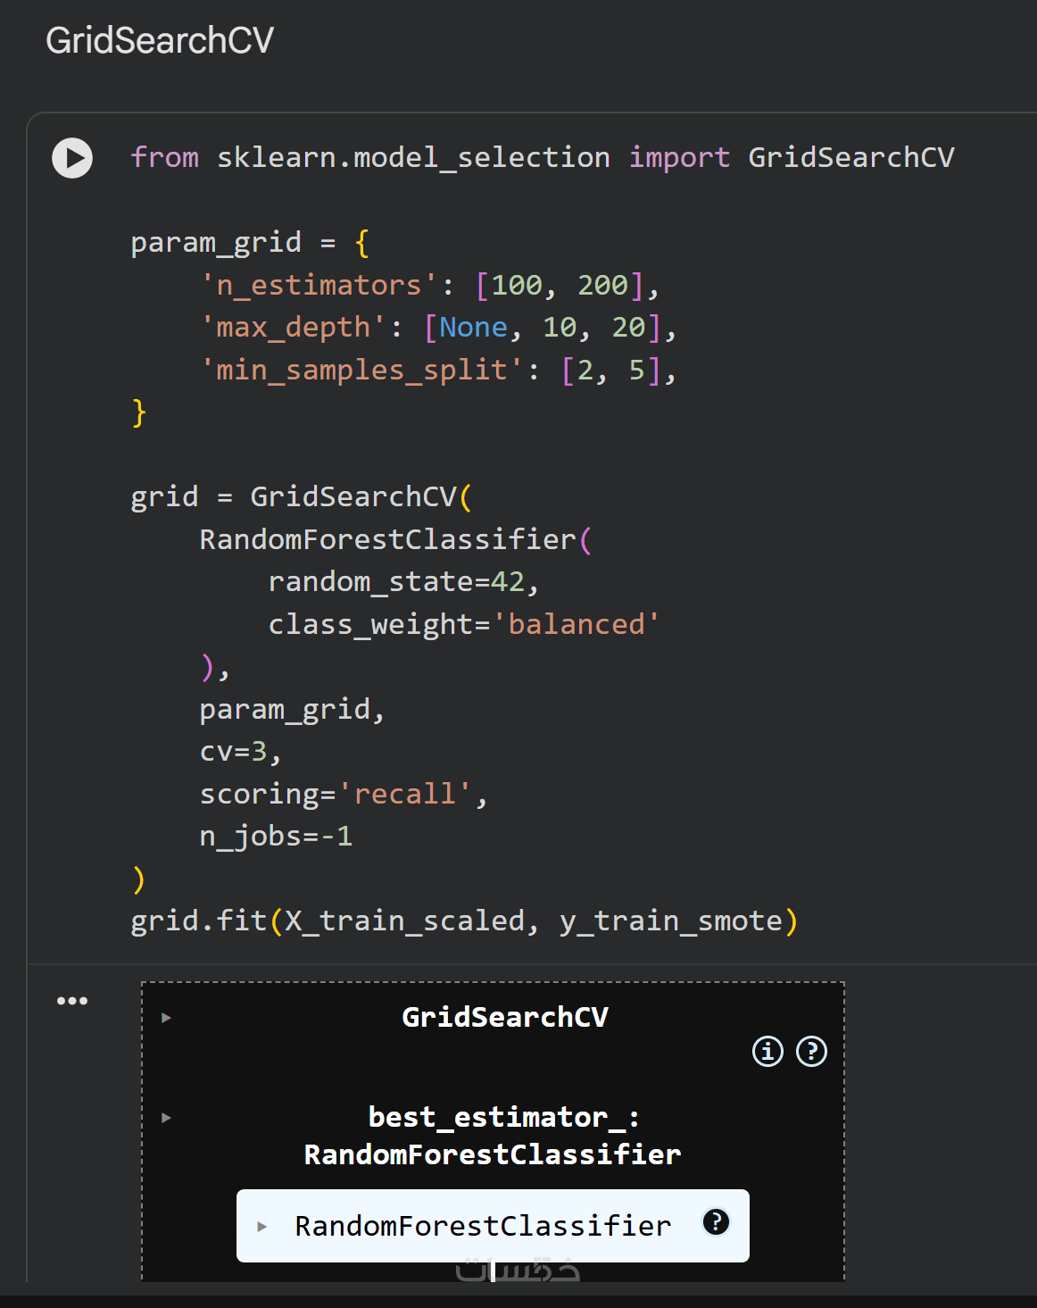Click the import line with sklearn.model_selection
This screenshot has width=1037, height=1308.
(x=543, y=158)
